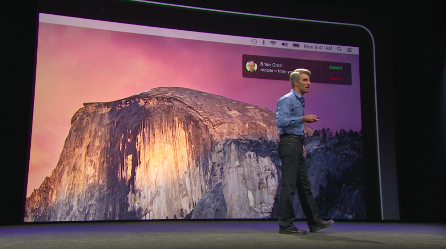This screenshot has height=249, width=446.
Task: Click the Mon 9:41 AM clock
Action: pos(318,47)
